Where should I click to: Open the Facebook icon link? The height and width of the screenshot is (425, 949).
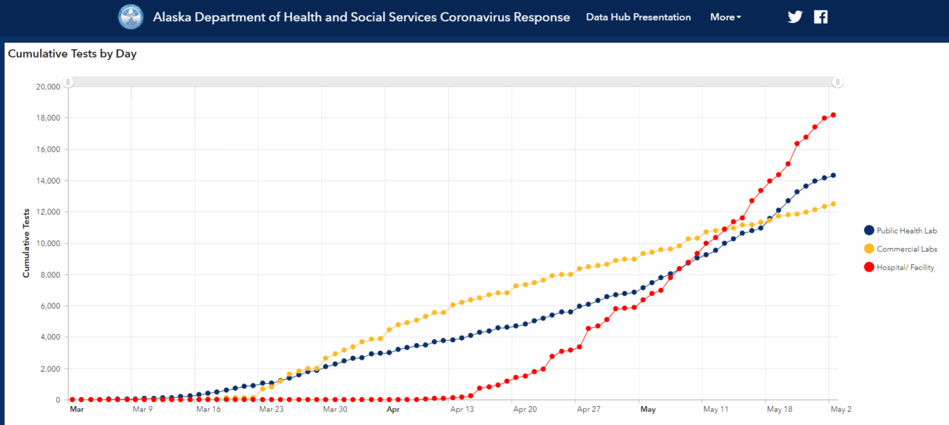(x=821, y=17)
